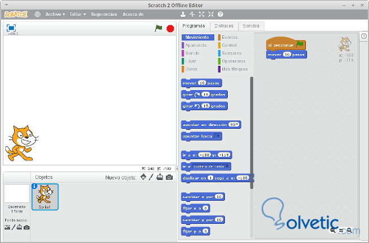Open the language globe menu
Image resolution: width=369 pixels, height=243 pixels.
38,15
